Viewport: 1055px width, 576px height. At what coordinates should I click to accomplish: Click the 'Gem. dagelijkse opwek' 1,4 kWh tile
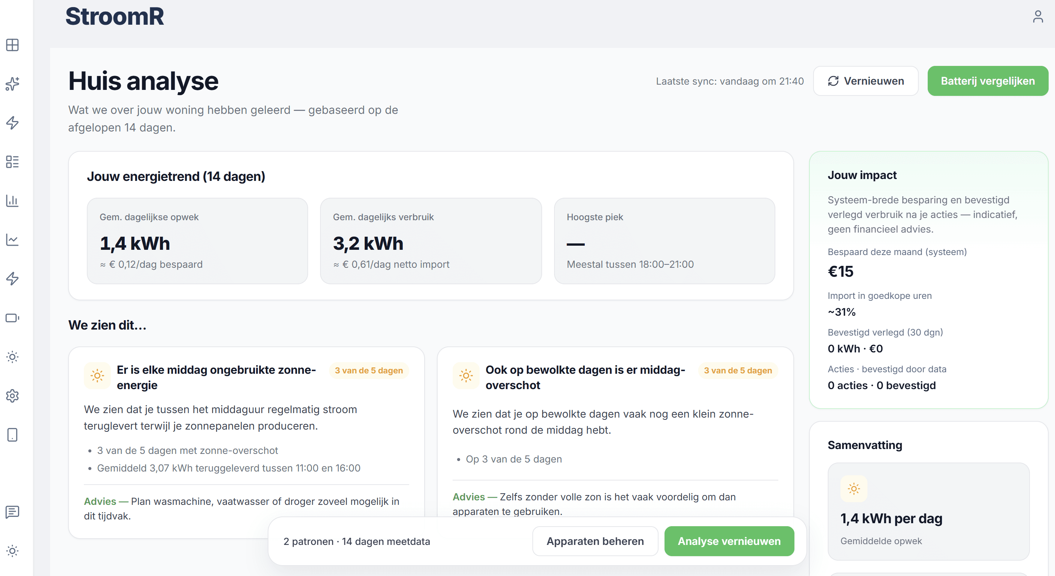click(x=197, y=241)
